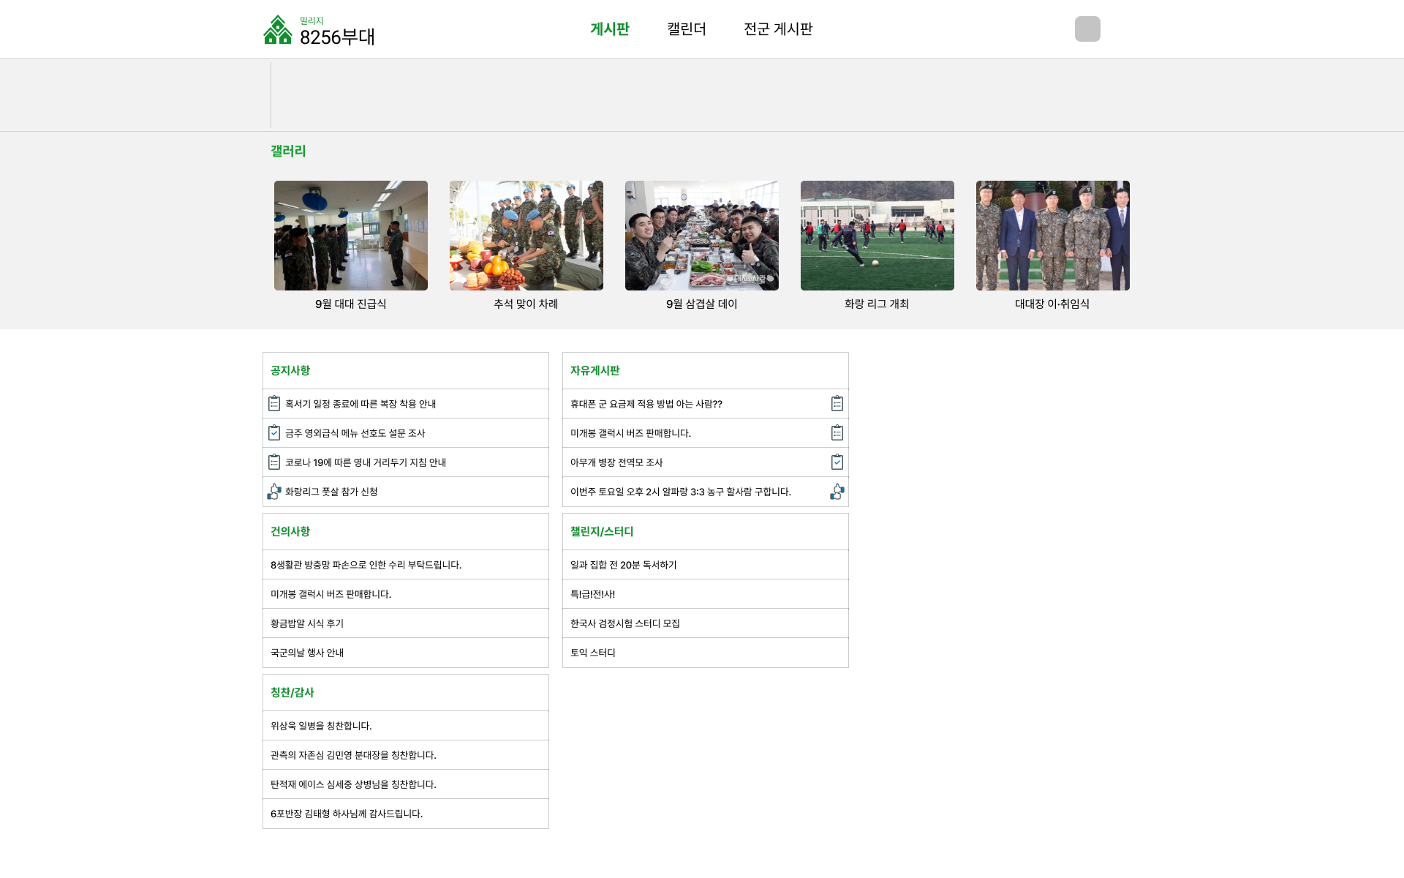This screenshot has height=878, width=1404.
Task: Open 건의사항 post 미개봉 갤럭시 버즈 판매합니다
Action: [331, 594]
